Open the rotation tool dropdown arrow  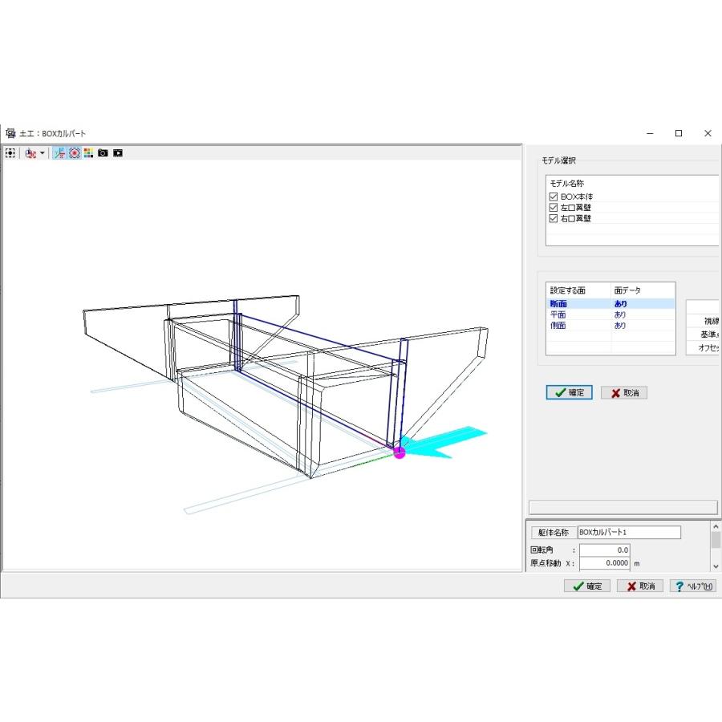point(42,152)
